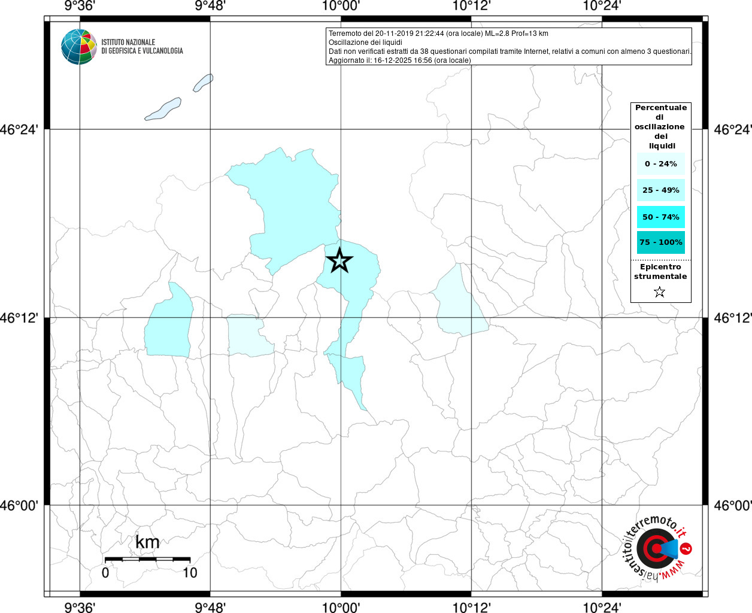The height and width of the screenshot is (613, 752).
Task: Click the right axis label 46°24'
Action: (733, 129)
